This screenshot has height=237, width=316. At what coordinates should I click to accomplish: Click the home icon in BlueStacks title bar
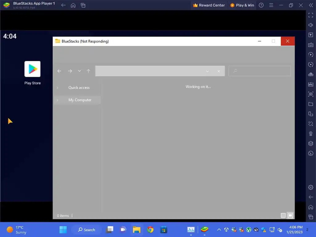pyautogui.click(x=73, y=5)
